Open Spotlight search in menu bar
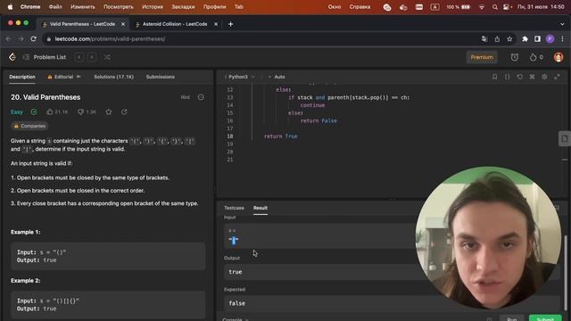 click(494, 7)
